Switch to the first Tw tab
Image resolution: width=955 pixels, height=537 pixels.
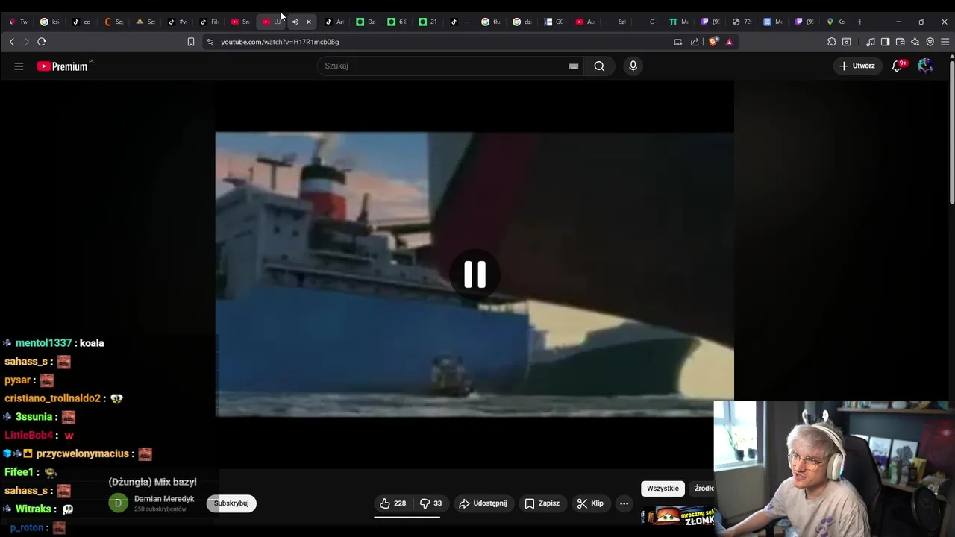(18, 22)
